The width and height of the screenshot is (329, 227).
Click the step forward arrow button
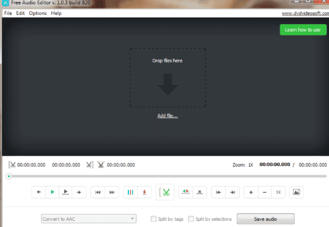click(79, 192)
